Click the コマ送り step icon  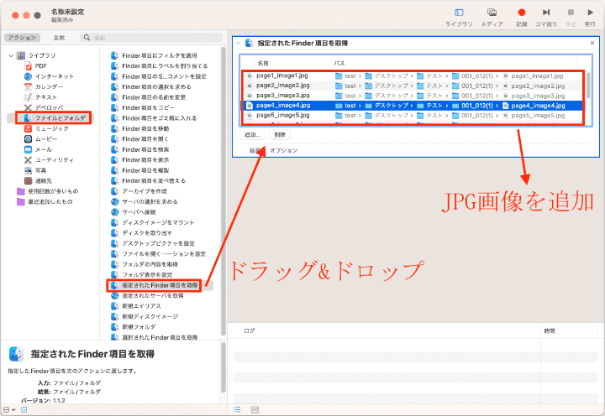point(546,13)
